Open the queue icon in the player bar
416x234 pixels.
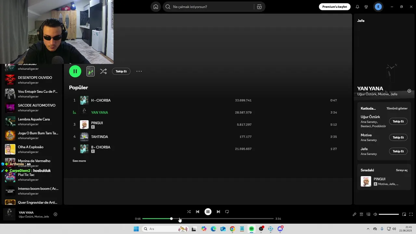361,214
